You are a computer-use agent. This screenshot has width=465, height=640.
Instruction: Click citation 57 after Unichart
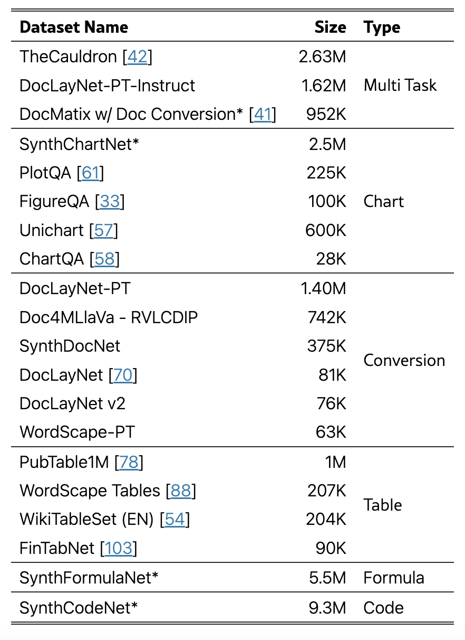coord(103,231)
